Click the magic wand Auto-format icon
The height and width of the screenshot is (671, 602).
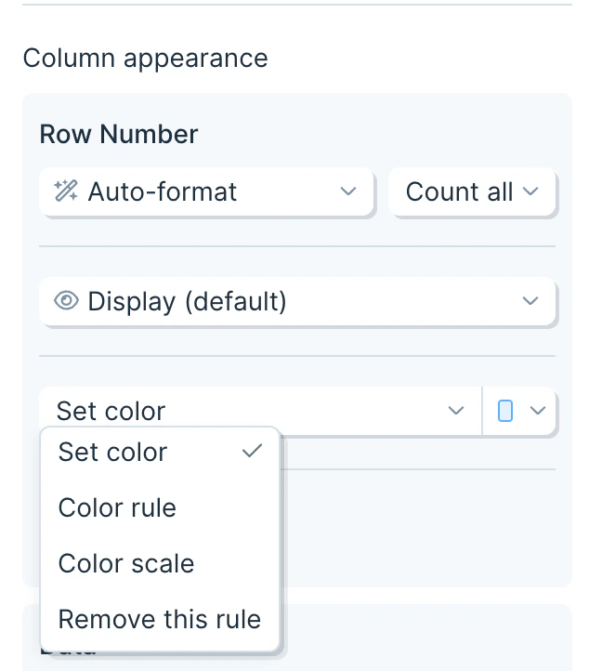tap(66, 191)
